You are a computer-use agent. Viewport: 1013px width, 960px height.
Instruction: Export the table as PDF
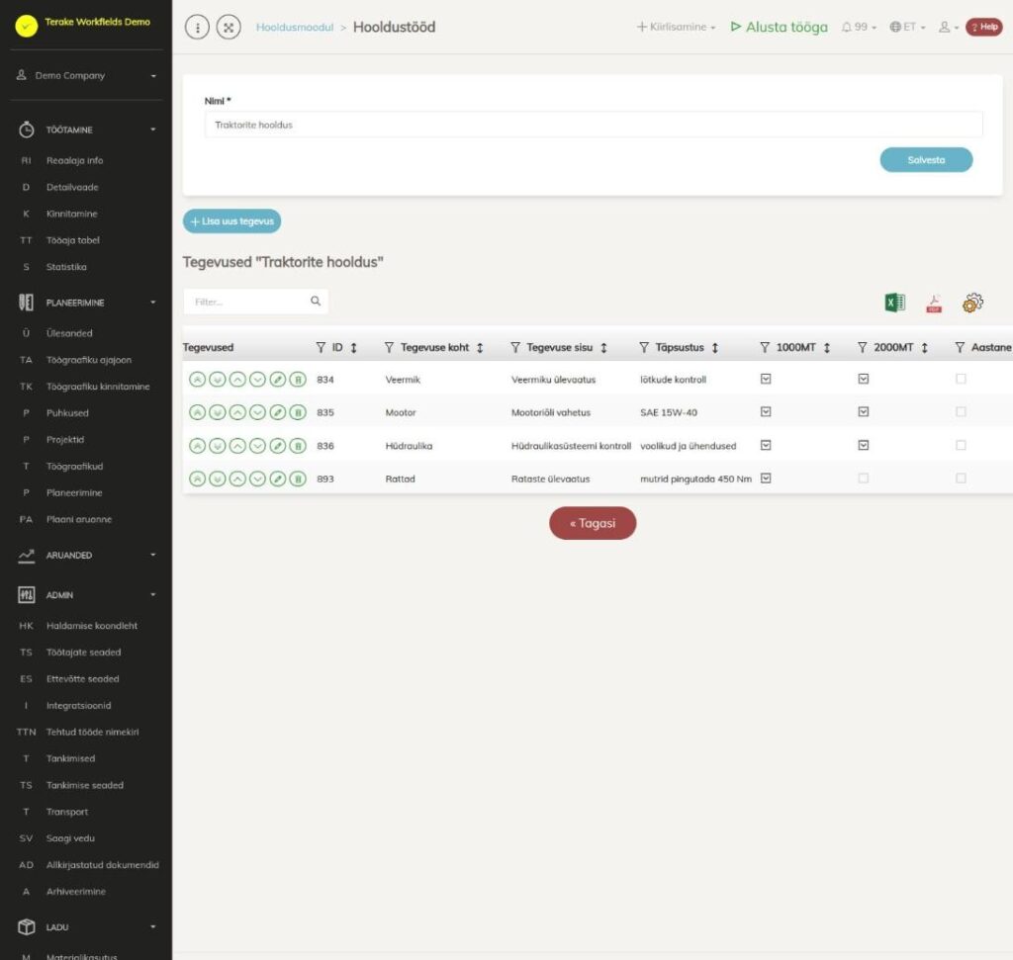click(x=934, y=303)
